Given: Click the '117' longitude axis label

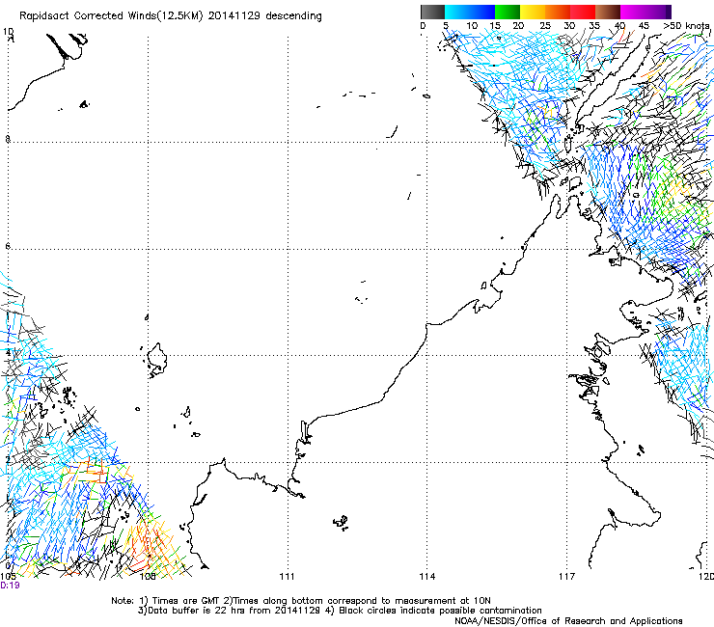Looking at the screenshot, I should tap(567, 577).
